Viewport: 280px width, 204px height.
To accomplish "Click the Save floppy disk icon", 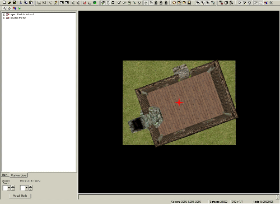I will 15,3.
